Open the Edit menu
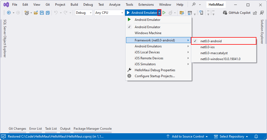 click(x=25, y=5)
